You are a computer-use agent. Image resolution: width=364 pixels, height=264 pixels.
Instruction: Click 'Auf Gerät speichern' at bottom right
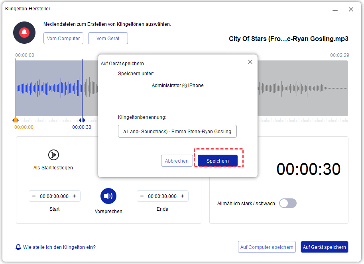[324, 247]
